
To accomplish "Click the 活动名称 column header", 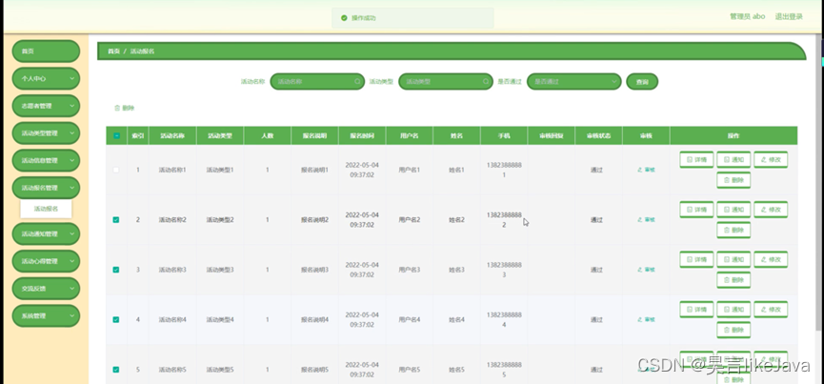I will pyautogui.click(x=172, y=135).
